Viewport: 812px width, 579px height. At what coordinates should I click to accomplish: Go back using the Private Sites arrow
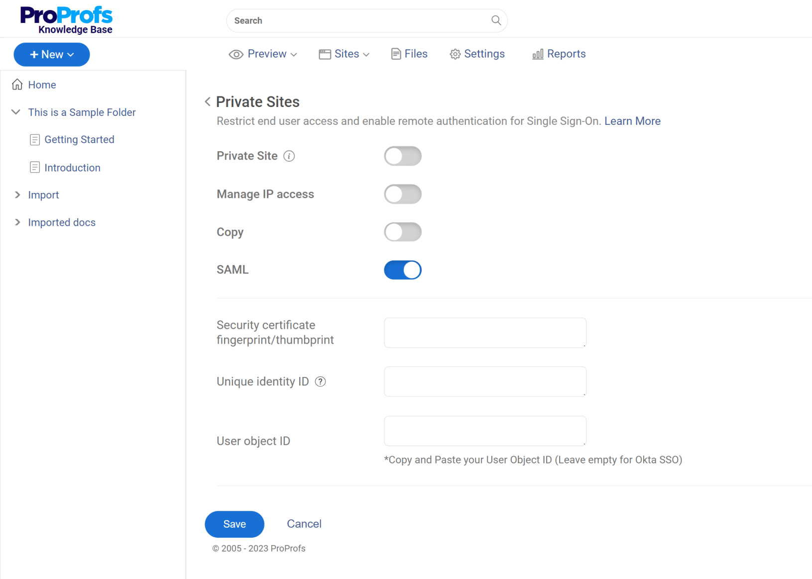click(x=208, y=102)
